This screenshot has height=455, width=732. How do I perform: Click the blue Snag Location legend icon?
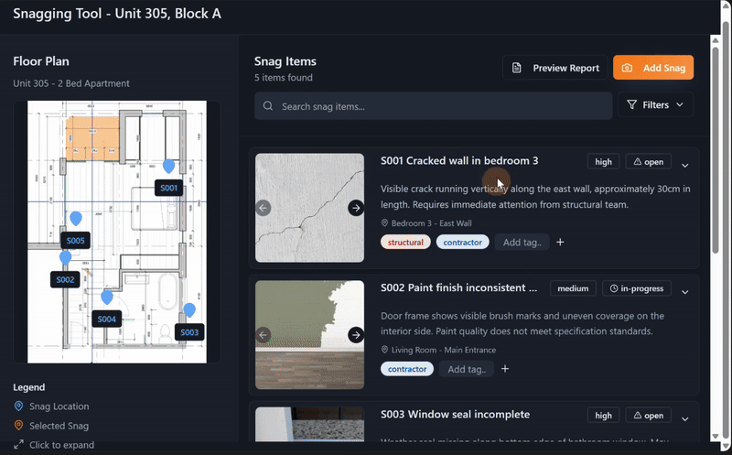[x=18, y=406]
